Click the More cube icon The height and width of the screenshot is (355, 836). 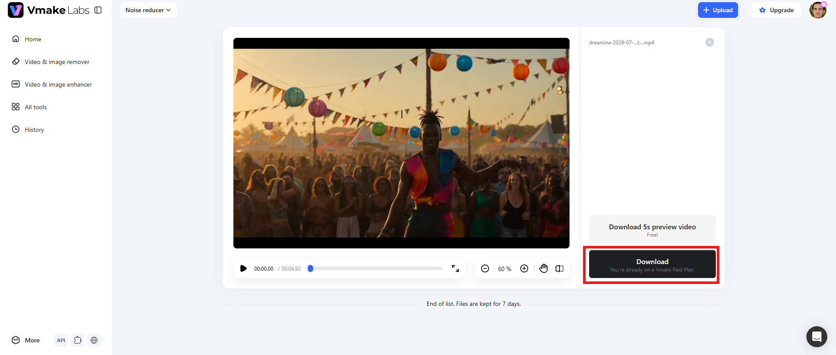tap(16, 340)
